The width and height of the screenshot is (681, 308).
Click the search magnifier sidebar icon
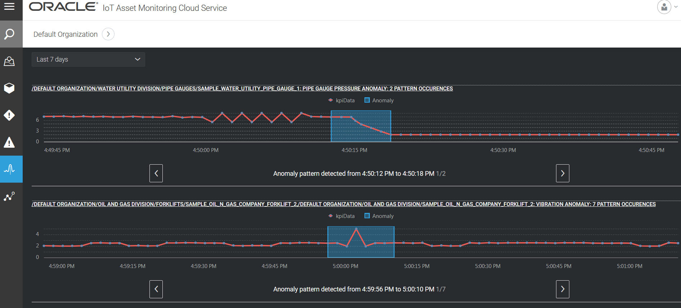point(9,34)
